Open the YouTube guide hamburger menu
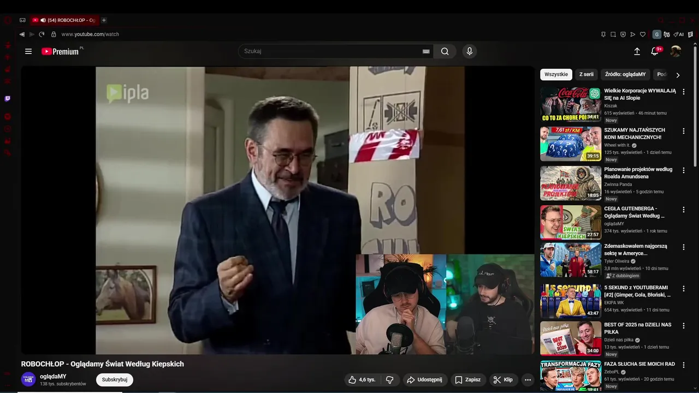This screenshot has height=393, width=699. (x=28, y=51)
